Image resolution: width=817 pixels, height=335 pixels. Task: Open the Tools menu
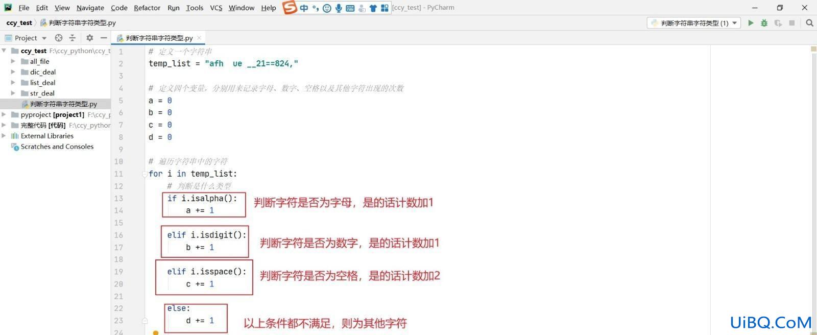(x=195, y=8)
